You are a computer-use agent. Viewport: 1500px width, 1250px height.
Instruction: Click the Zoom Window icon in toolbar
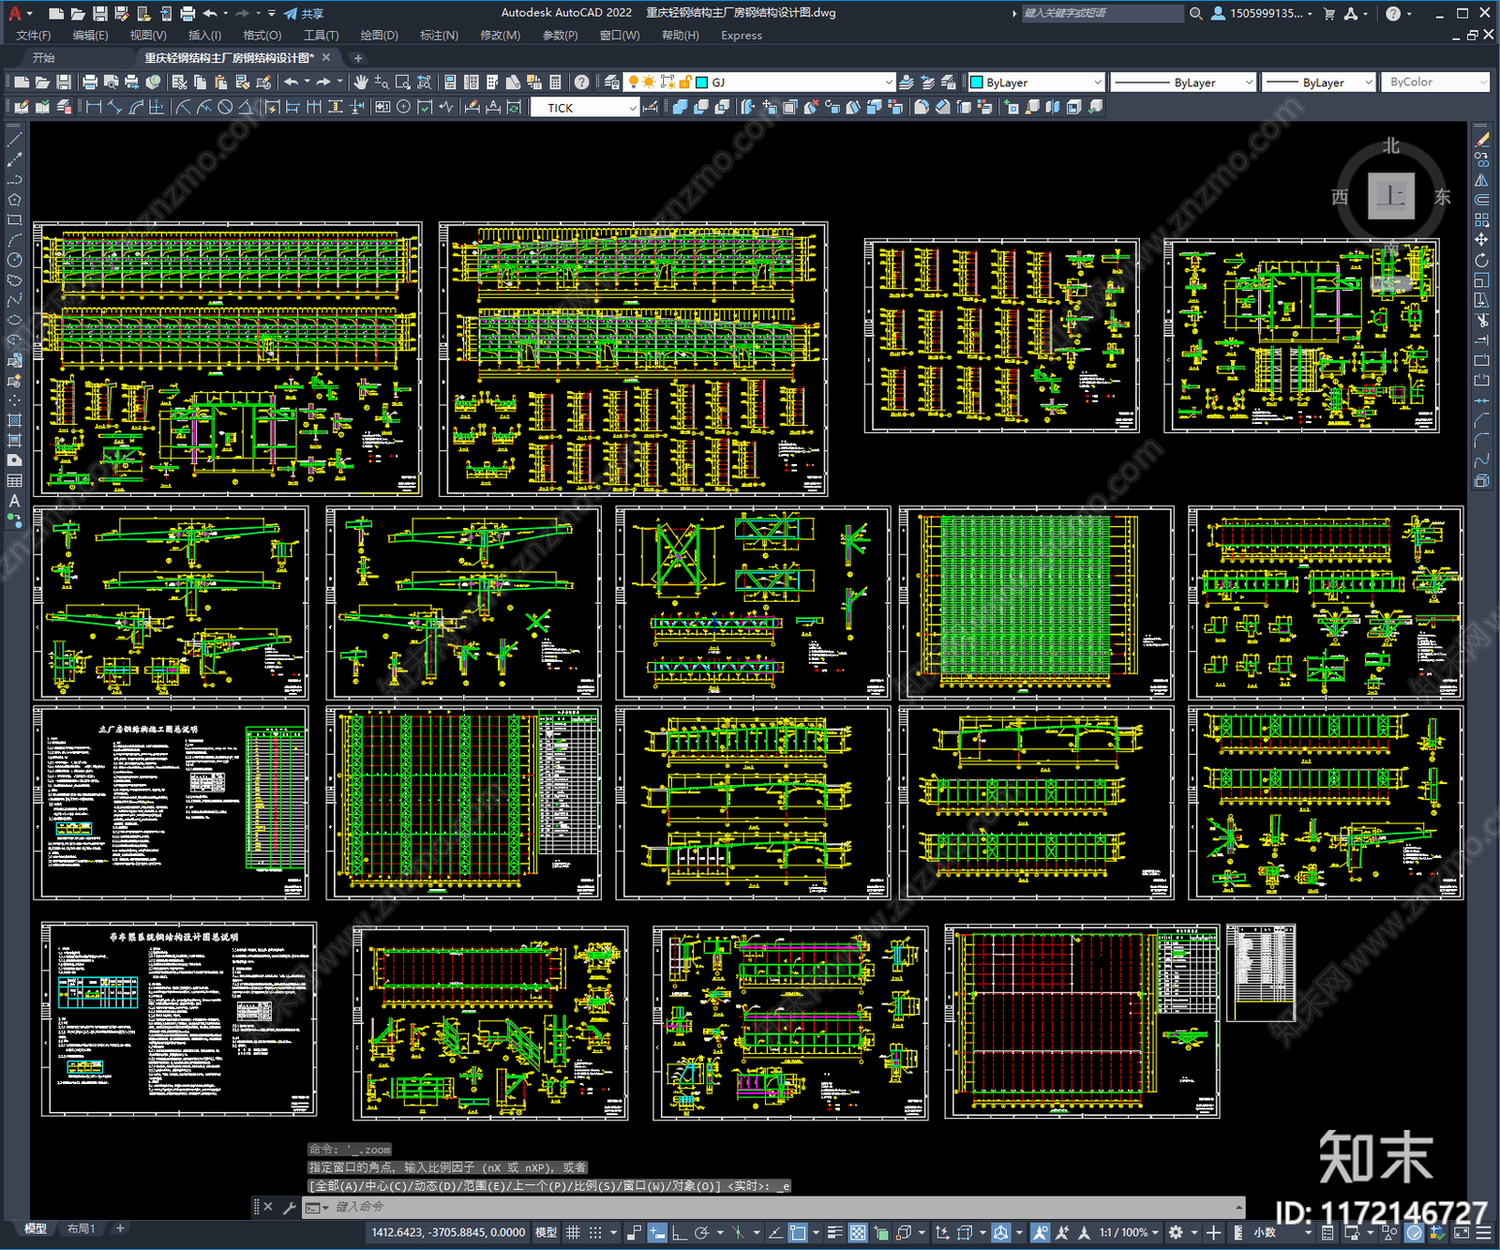[x=402, y=83]
